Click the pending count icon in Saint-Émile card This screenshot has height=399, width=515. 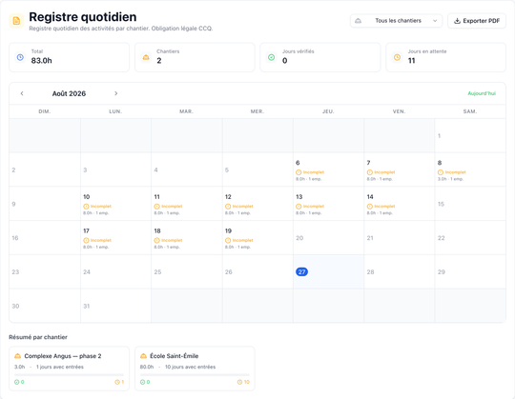point(239,382)
